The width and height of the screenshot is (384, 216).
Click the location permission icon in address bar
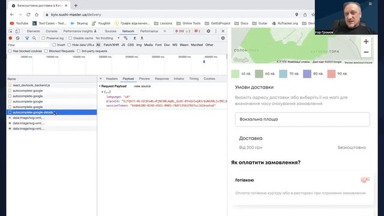[x=296, y=14]
